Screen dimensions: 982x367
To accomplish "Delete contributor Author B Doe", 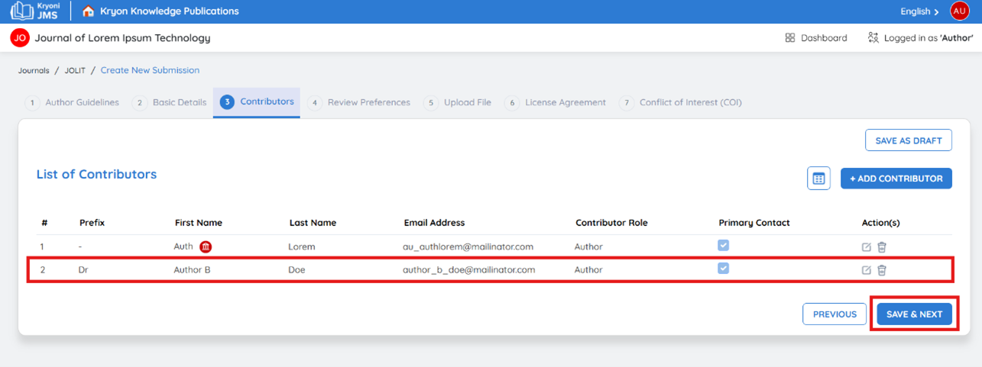I will click(882, 270).
